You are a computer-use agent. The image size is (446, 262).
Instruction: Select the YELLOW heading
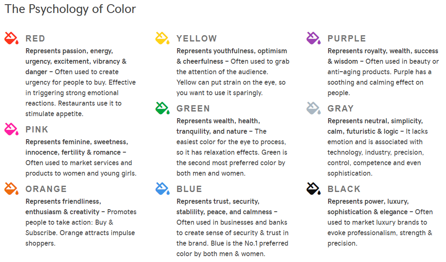tap(197, 39)
